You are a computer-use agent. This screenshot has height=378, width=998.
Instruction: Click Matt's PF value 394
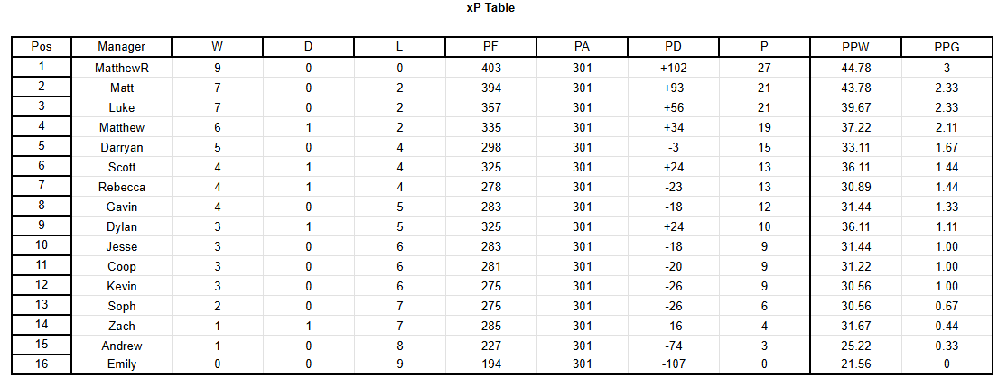(x=491, y=88)
